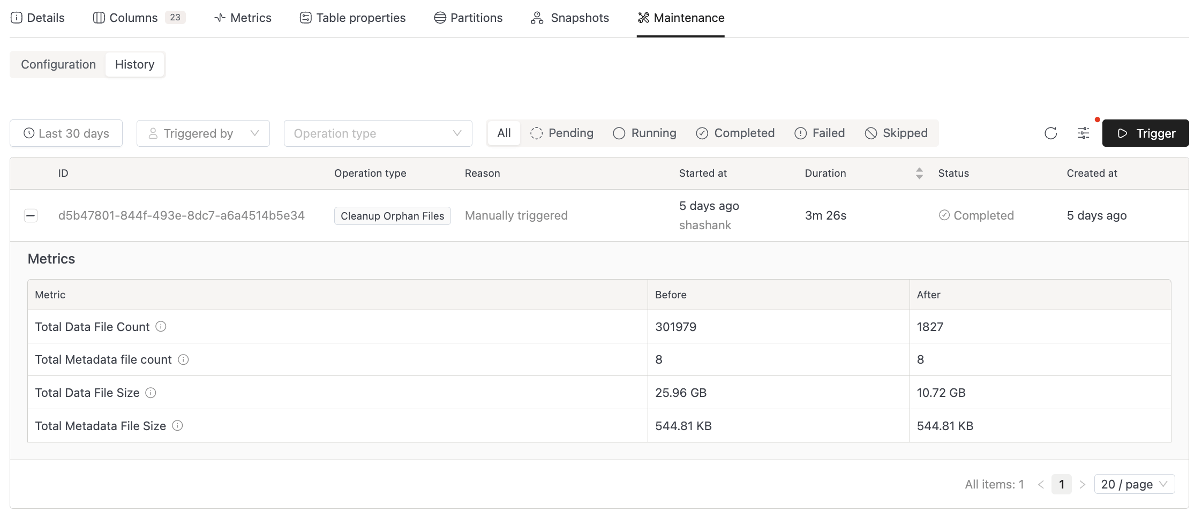Screen dimensions: 1202x526
Task: Open info tooltip for Total Data File Count
Action: point(162,326)
